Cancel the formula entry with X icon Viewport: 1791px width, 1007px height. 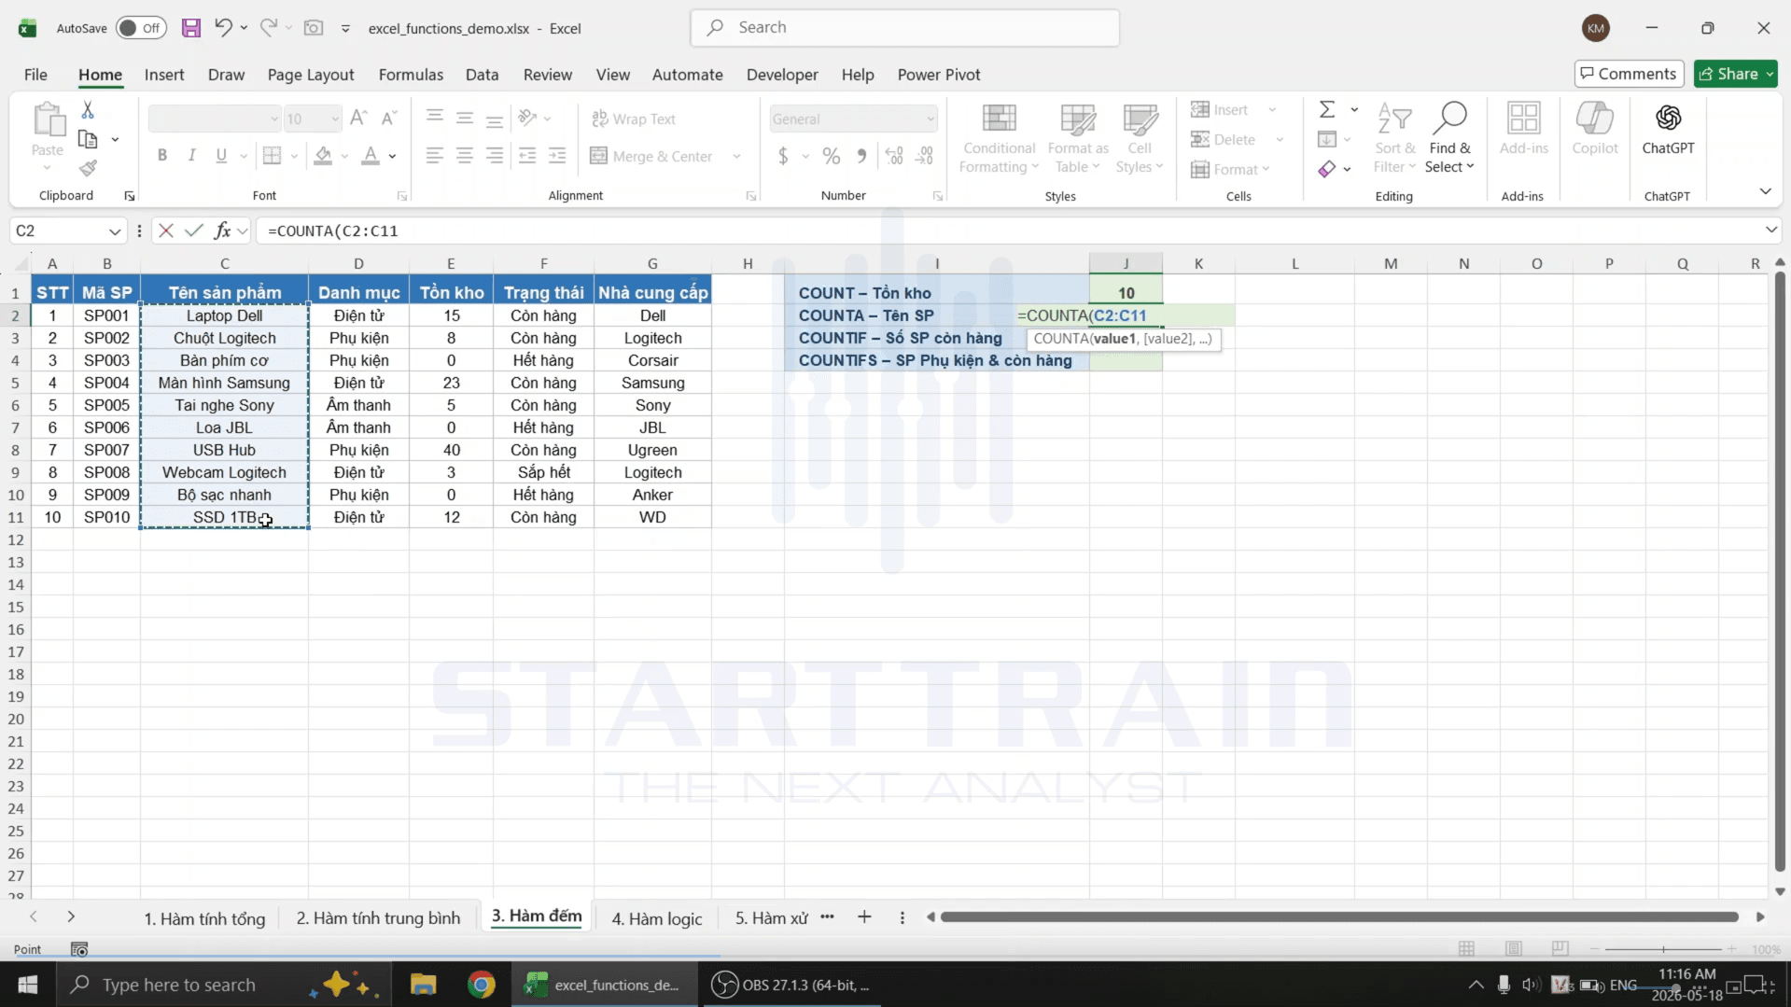tap(166, 231)
